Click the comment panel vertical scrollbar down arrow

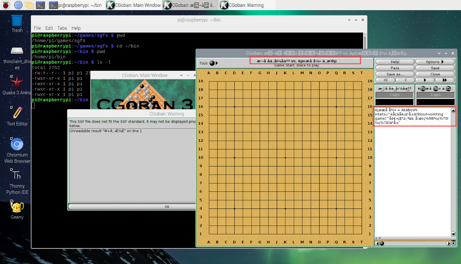click(x=453, y=234)
